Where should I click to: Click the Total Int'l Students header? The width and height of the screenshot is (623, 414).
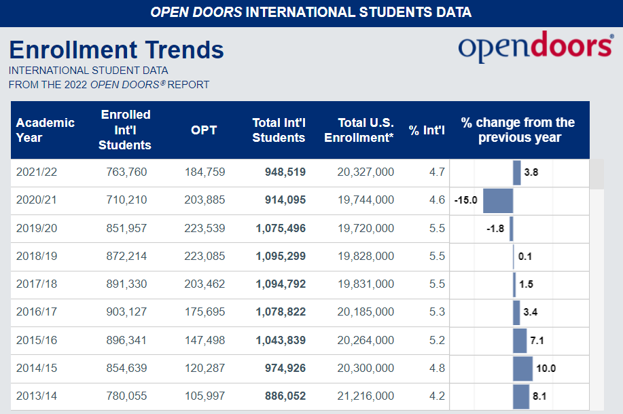(279, 130)
